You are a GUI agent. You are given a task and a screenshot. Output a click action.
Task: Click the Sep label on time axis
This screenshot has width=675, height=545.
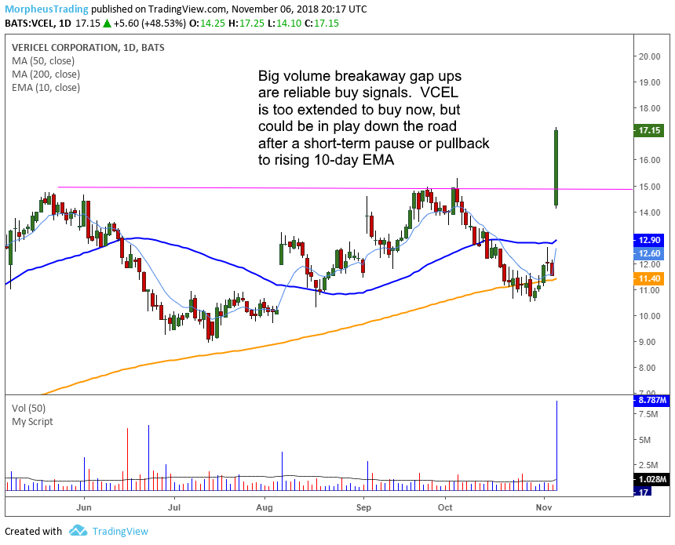[x=363, y=507]
